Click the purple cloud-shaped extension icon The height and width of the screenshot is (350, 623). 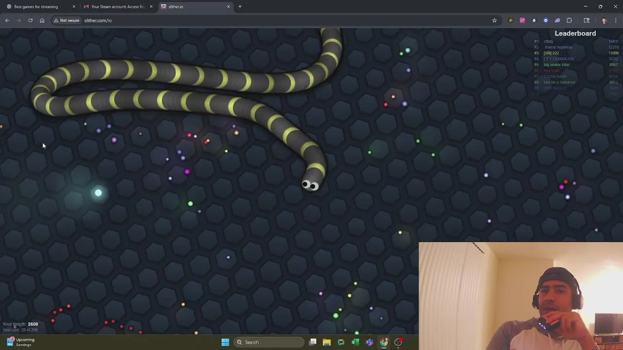tap(557, 20)
